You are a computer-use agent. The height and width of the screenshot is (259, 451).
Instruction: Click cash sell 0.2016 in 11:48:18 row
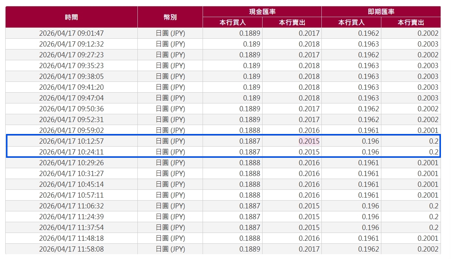(x=309, y=238)
